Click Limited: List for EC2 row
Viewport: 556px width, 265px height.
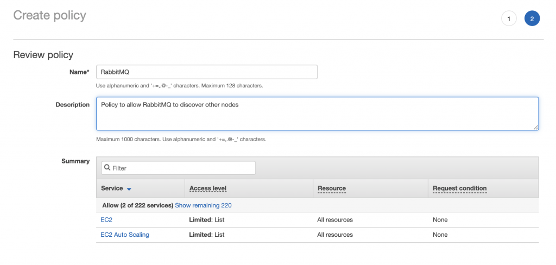[x=207, y=220]
